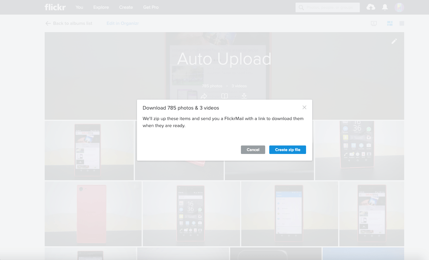Click the photo book icon
The width and height of the screenshot is (429, 260).
point(224,96)
